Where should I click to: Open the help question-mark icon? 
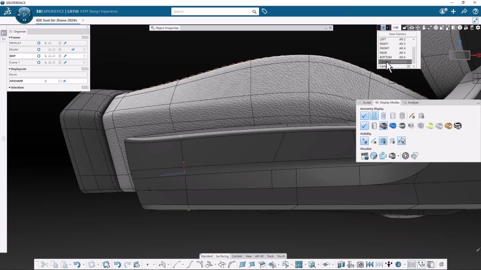tap(475, 11)
